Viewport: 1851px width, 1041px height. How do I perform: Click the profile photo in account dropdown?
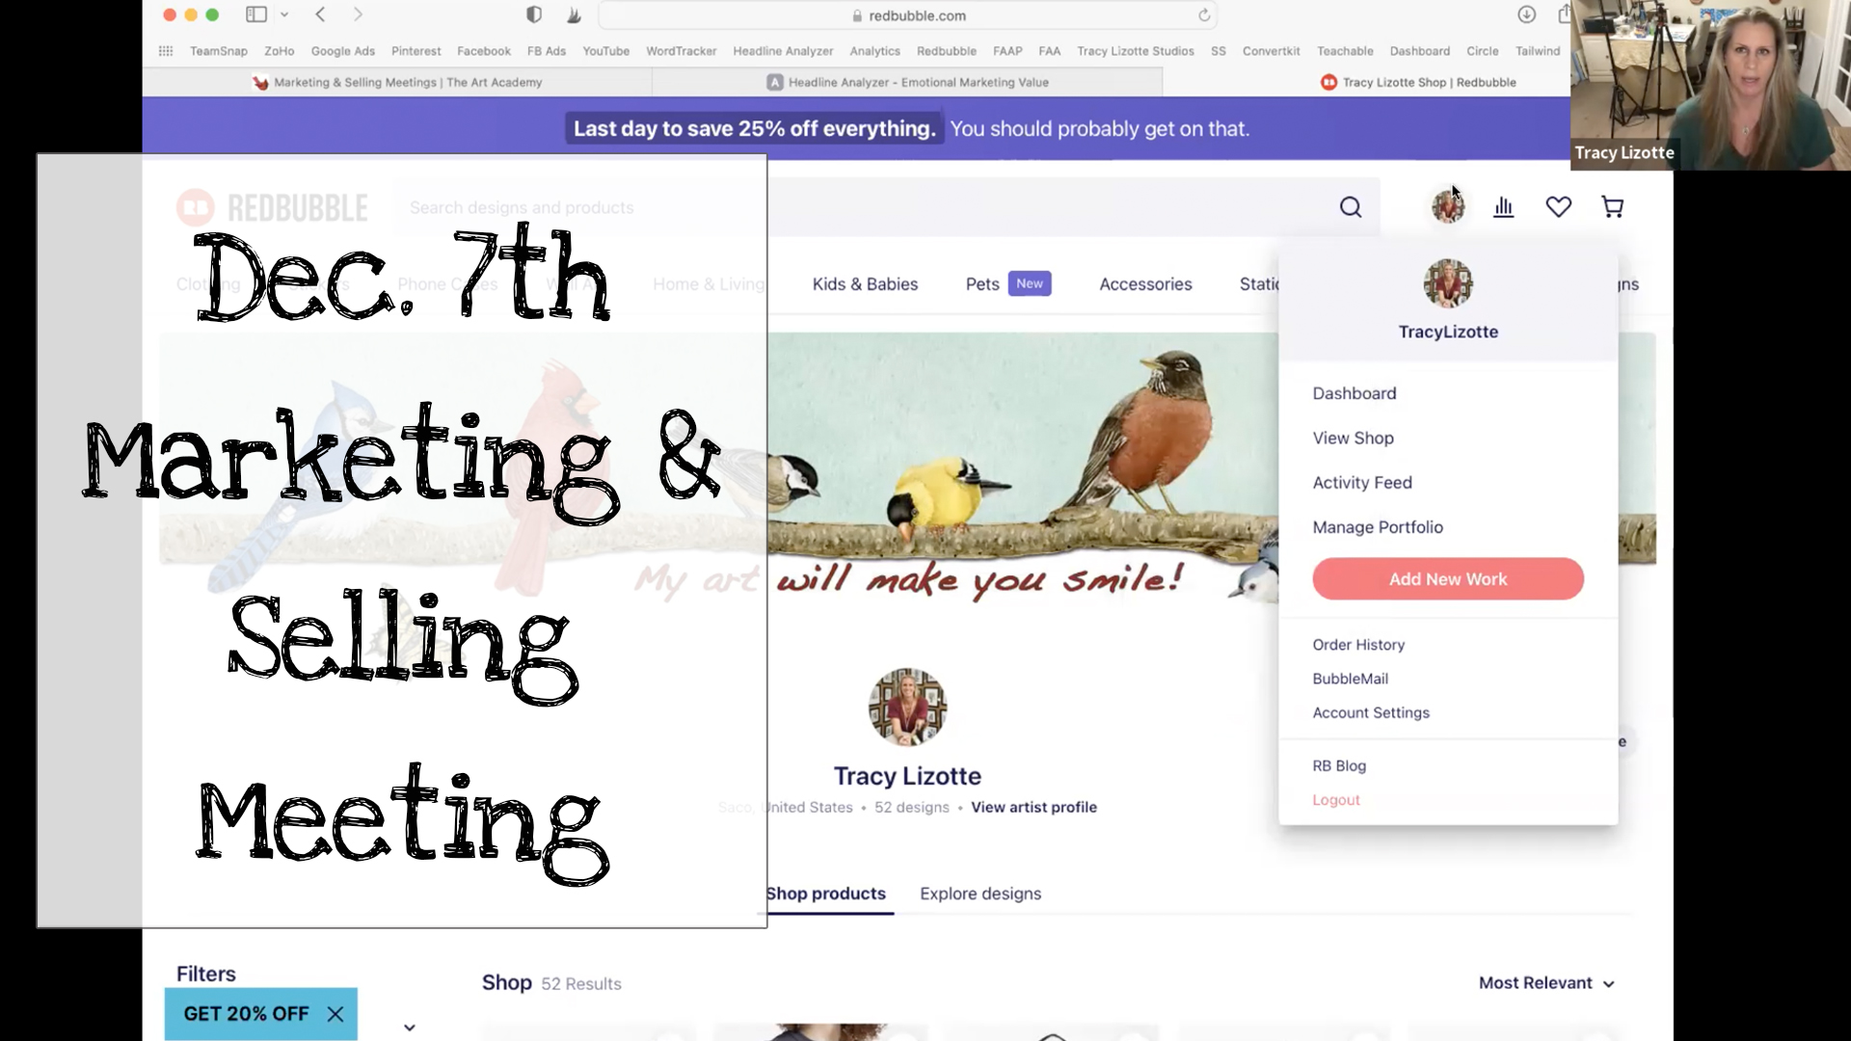(x=1448, y=283)
